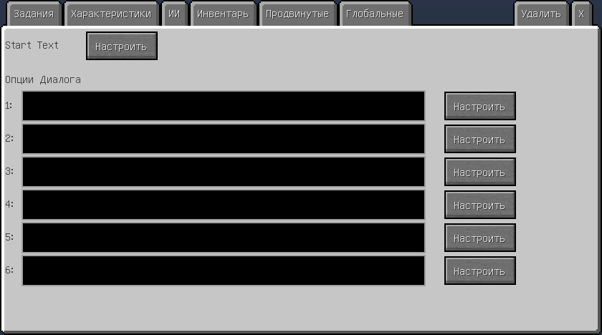Click Настроить next to Start Text
Viewport: 602px width, 335px height.
122,46
